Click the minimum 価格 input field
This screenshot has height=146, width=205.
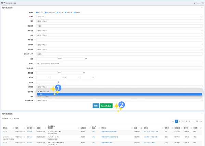[x=47, y=59]
